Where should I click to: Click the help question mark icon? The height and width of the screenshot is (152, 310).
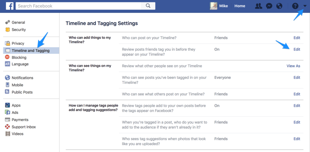(x=295, y=6)
